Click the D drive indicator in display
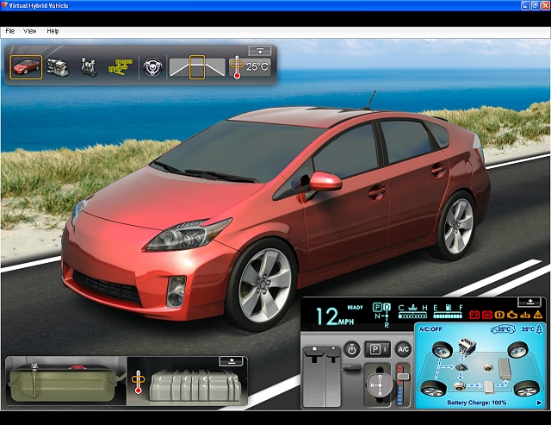 click(387, 308)
